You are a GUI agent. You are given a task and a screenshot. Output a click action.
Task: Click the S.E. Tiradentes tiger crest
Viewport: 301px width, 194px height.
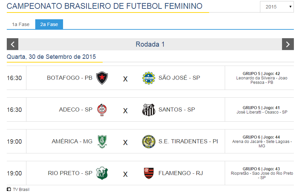coord(148,142)
